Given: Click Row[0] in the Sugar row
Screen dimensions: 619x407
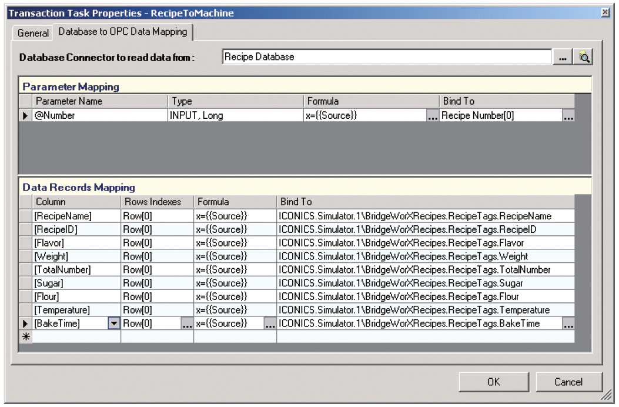Looking at the screenshot, I should (x=157, y=283).
